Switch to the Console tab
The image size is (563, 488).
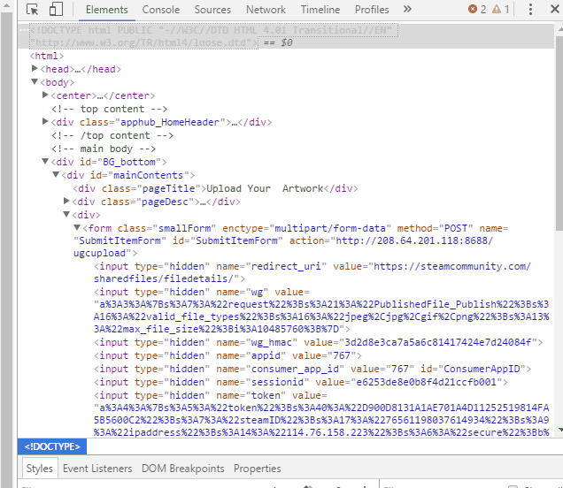pos(161,10)
